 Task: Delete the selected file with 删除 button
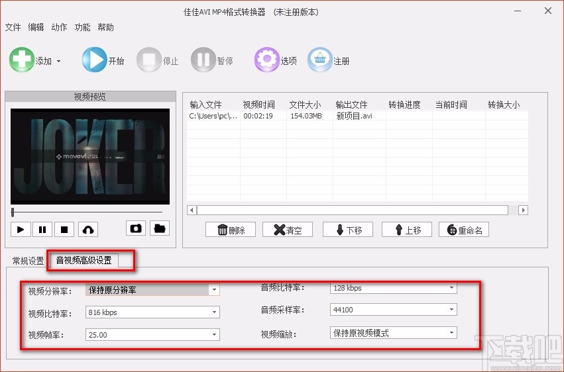231,230
